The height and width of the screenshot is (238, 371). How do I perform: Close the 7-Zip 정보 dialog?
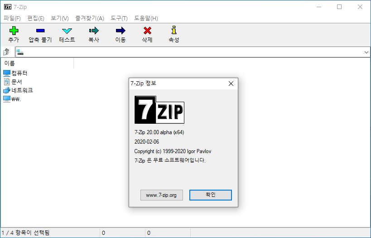click(x=231, y=84)
